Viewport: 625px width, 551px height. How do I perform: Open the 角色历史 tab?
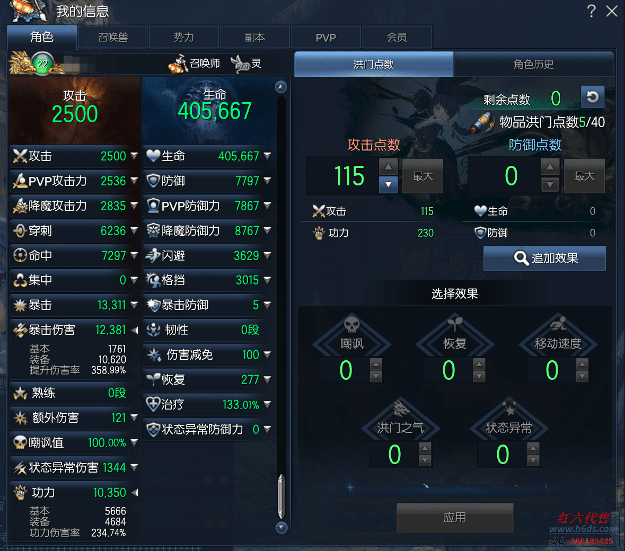533,64
